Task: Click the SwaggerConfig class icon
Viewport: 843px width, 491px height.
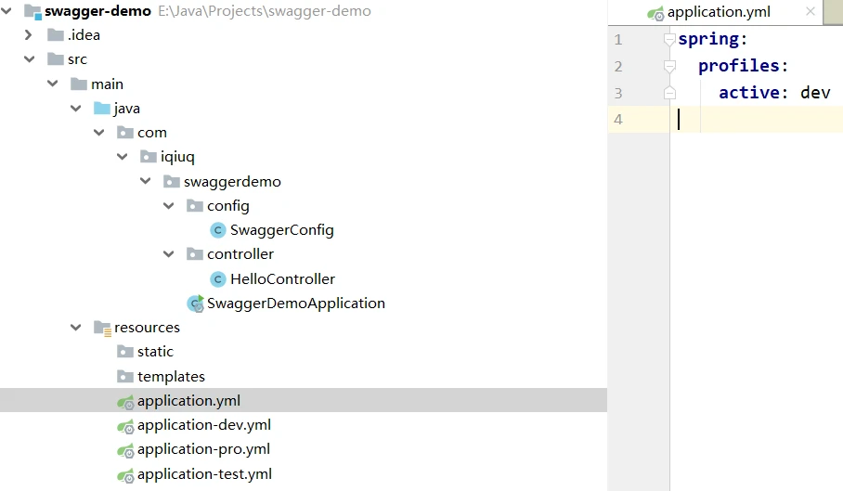Action: coord(218,230)
